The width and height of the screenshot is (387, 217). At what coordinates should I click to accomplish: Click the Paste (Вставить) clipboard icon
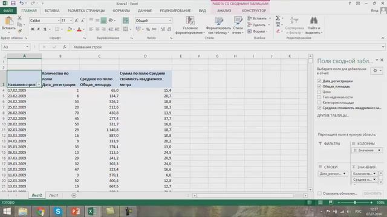(8, 21)
